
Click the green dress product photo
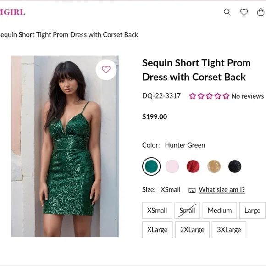pyautogui.click(x=65, y=146)
